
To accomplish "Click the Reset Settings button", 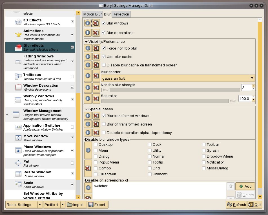I will [21, 205].
